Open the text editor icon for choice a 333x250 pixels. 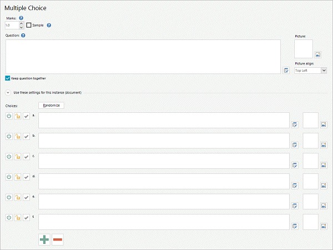click(295, 124)
